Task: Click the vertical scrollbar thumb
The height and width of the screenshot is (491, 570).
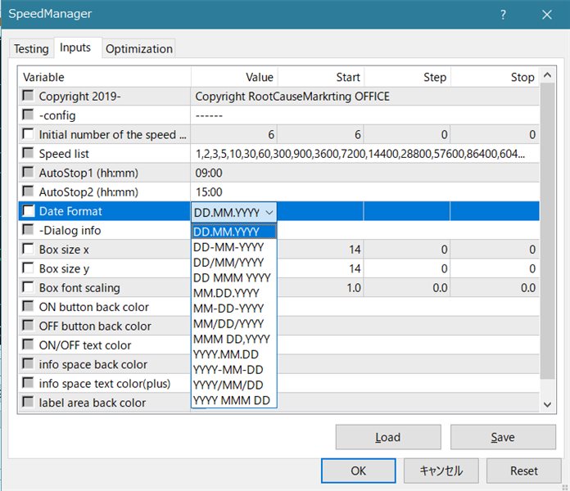Action: 547,231
